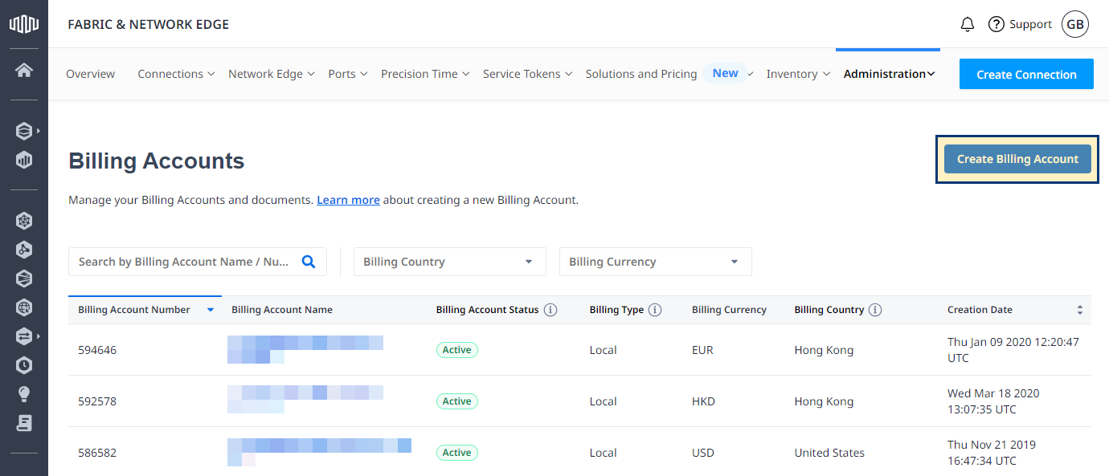
Task: Click the Thu Nov 21 2019 creation date
Action: pyautogui.click(x=992, y=453)
